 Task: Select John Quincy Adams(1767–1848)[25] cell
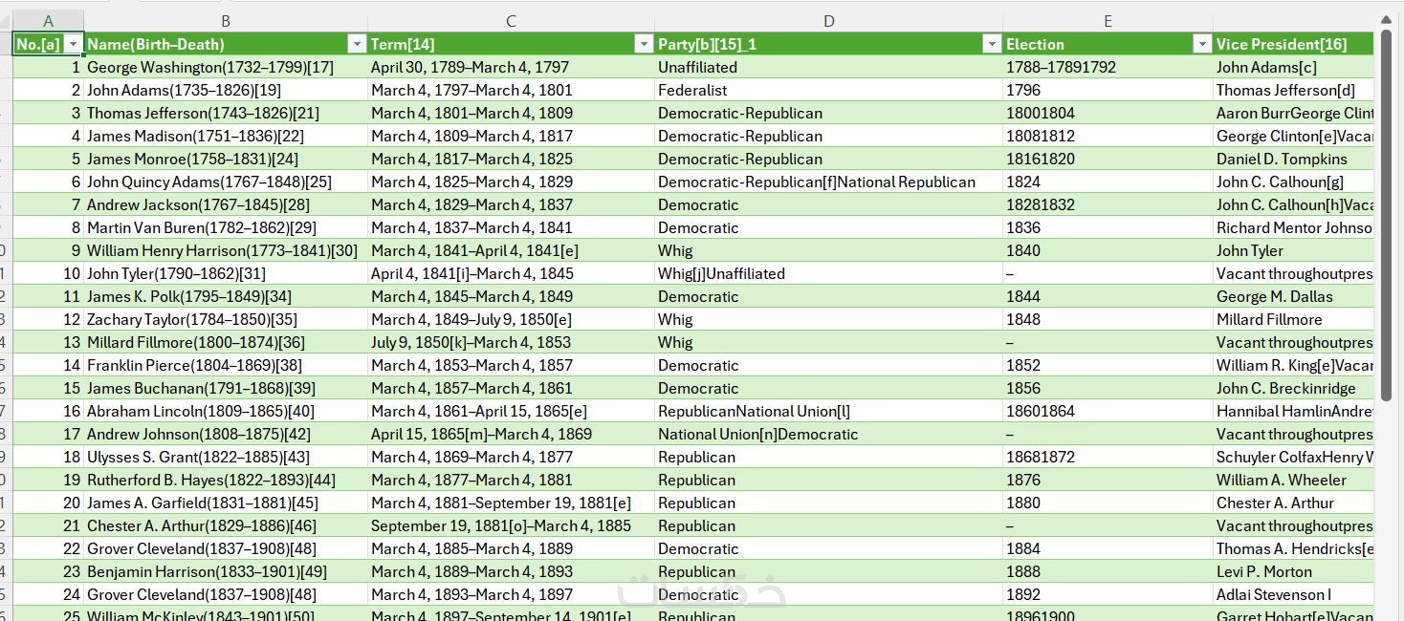pyautogui.click(x=226, y=182)
